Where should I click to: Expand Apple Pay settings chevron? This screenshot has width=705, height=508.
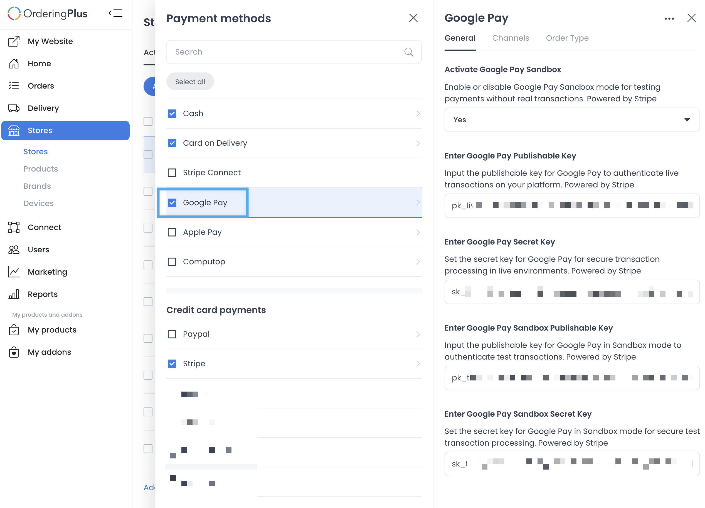click(x=418, y=232)
